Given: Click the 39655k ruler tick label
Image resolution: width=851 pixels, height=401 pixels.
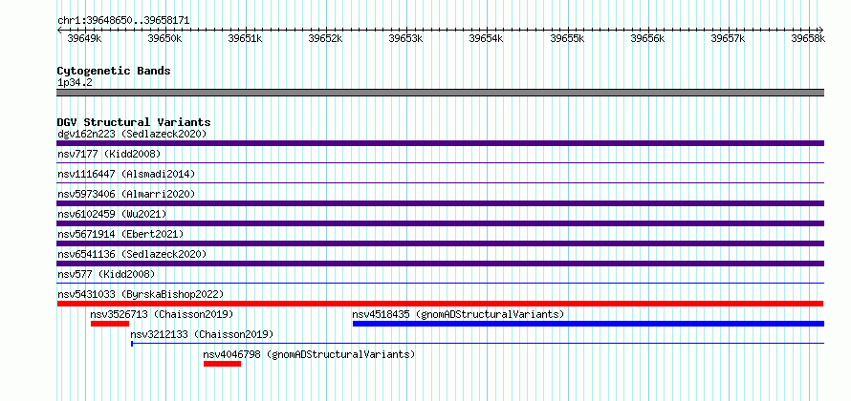Looking at the screenshot, I should click(567, 38).
